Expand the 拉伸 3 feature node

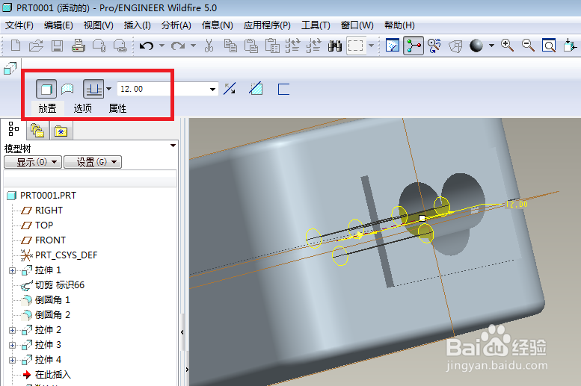click(12, 345)
